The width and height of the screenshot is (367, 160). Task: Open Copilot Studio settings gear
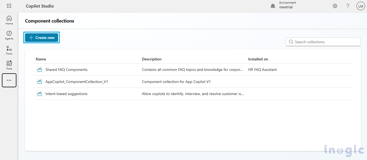click(335, 6)
